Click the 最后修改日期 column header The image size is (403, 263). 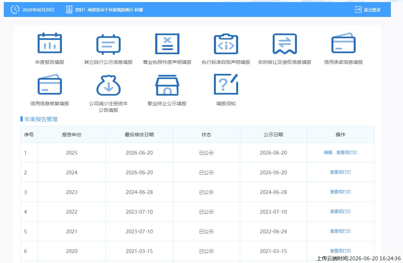139,135
